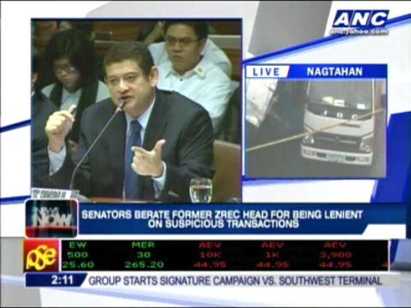Click the EW stock ticker symbol
Screen dimensions: 411x308
coord(78,245)
